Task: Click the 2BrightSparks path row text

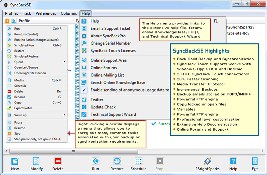Action: (x=240, y=27)
